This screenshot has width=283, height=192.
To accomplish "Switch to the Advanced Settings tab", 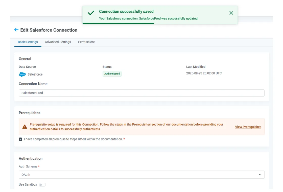I will (x=58, y=42).
